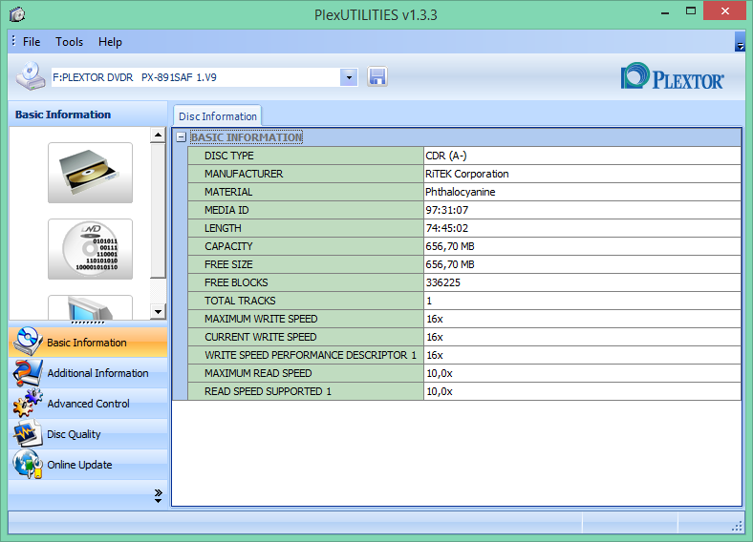This screenshot has height=542, width=753.
Task: Select the CAPACITY row label
Action: point(228,246)
